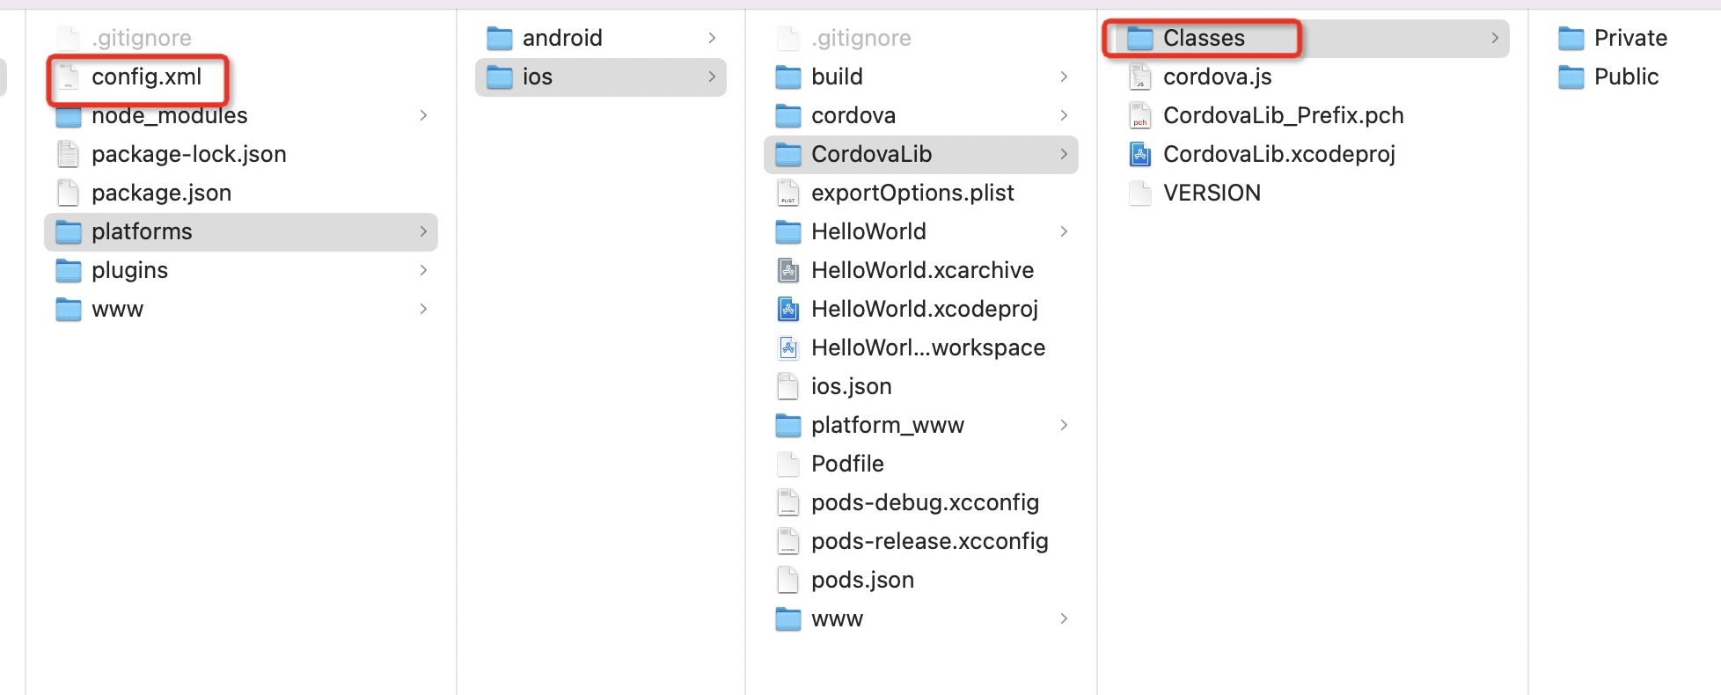
Task: Select the cordova.js JavaScript file icon
Action: tap(1139, 77)
